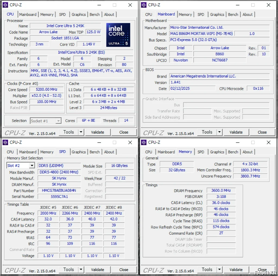Click memory Size value '32 GBytes'
The width and height of the screenshot is (278, 276).
click(x=177, y=170)
